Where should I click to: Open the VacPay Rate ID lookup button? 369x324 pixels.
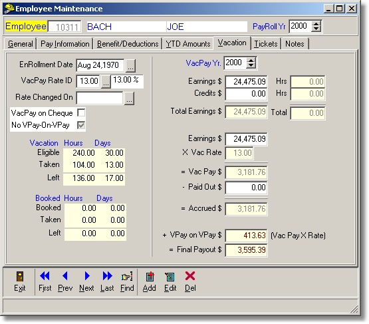(106, 82)
